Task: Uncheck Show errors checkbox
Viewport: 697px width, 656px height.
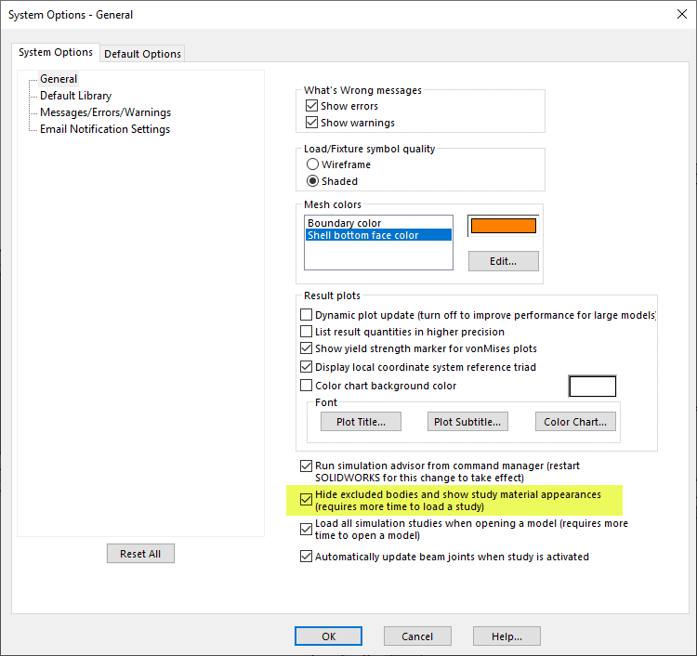Action: pyautogui.click(x=311, y=106)
